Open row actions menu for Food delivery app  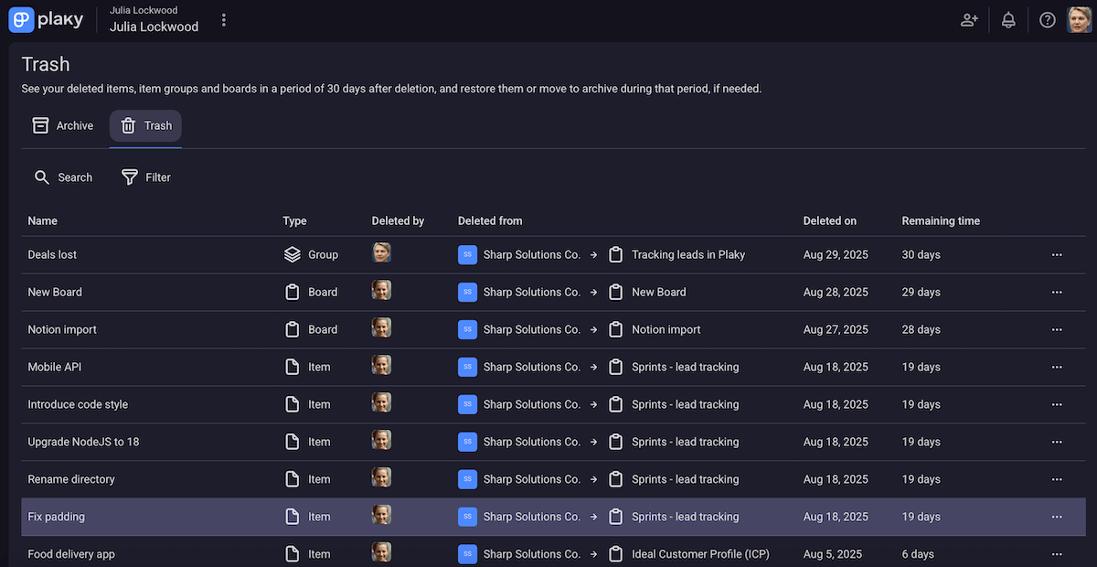pos(1057,553)
